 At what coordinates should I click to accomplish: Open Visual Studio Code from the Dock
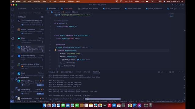(x=58, y=105)
